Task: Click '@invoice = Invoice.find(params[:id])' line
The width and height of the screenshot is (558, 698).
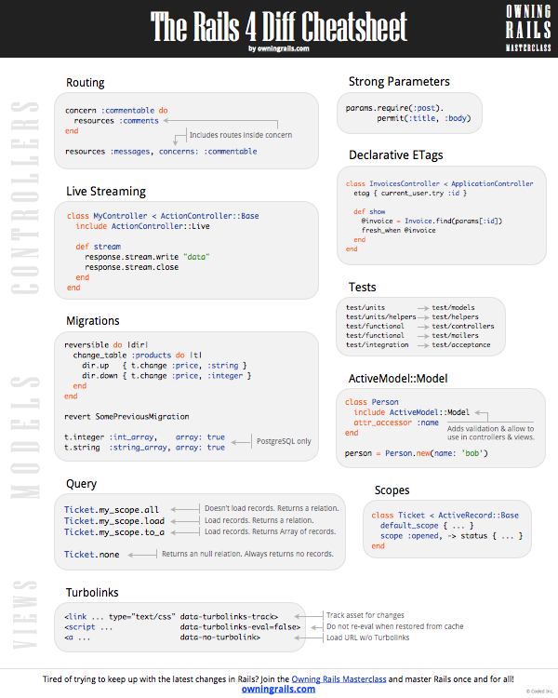Action: coord(432,221)
